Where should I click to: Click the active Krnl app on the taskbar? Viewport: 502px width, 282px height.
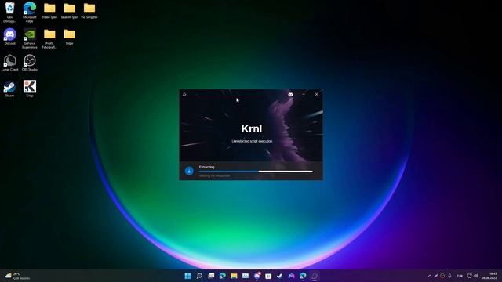point(315,276)
